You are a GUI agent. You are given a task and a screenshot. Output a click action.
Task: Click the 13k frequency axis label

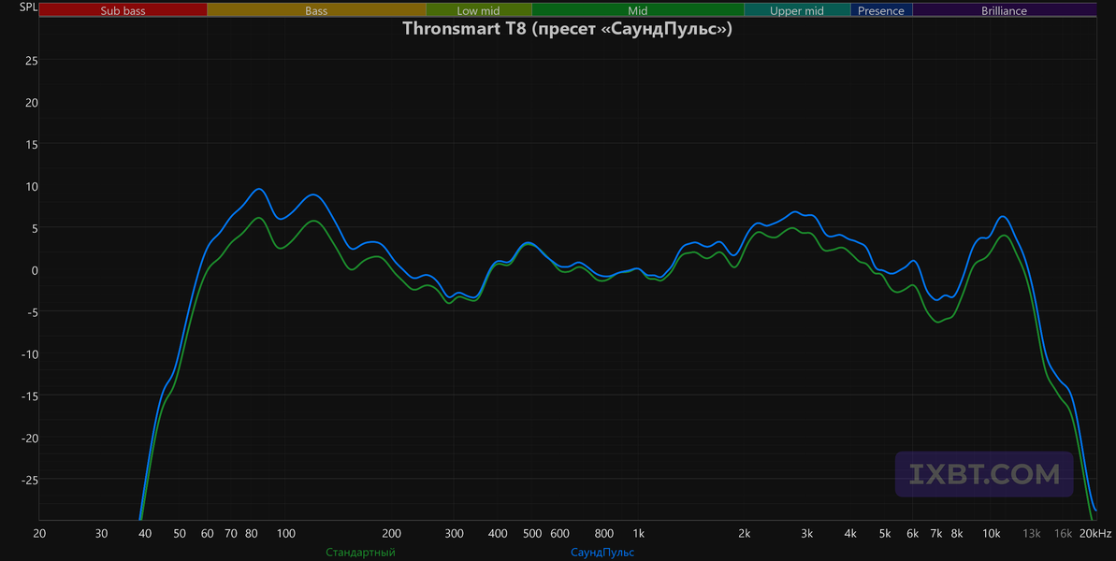[1032, 534]
